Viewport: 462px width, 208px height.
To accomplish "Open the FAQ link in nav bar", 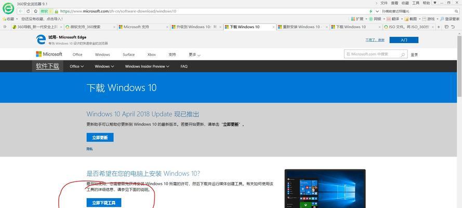I will pos(184,66).
